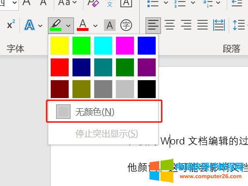The image size is (248, 186).
Task: Click the enclosed character 字 icon
Action: (x=126, y=25)
